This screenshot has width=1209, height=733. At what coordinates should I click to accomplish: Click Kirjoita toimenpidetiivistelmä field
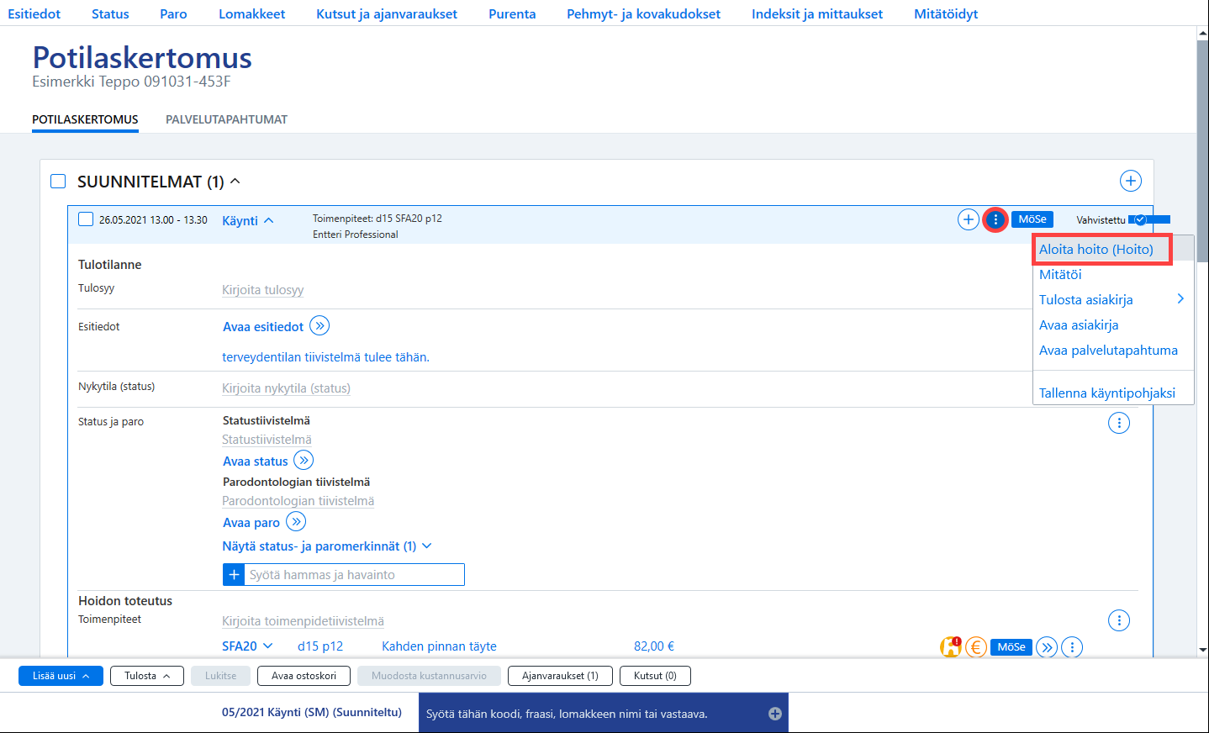click(303, 620)
